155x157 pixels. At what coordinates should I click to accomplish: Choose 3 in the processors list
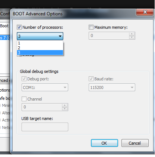(x=40, y=53)
